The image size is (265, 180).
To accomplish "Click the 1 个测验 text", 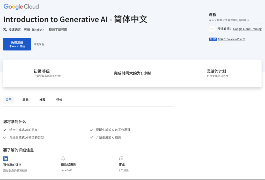I will (x=124, y=170).
